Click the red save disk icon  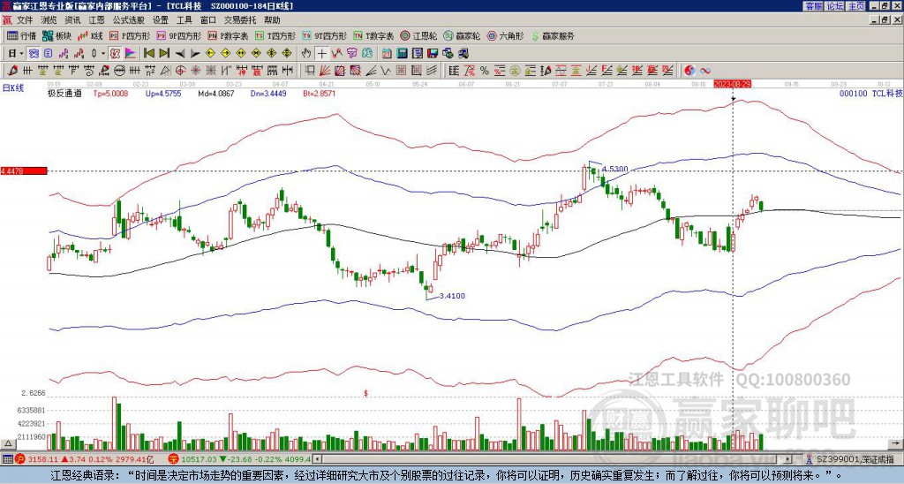click(433, 54)
